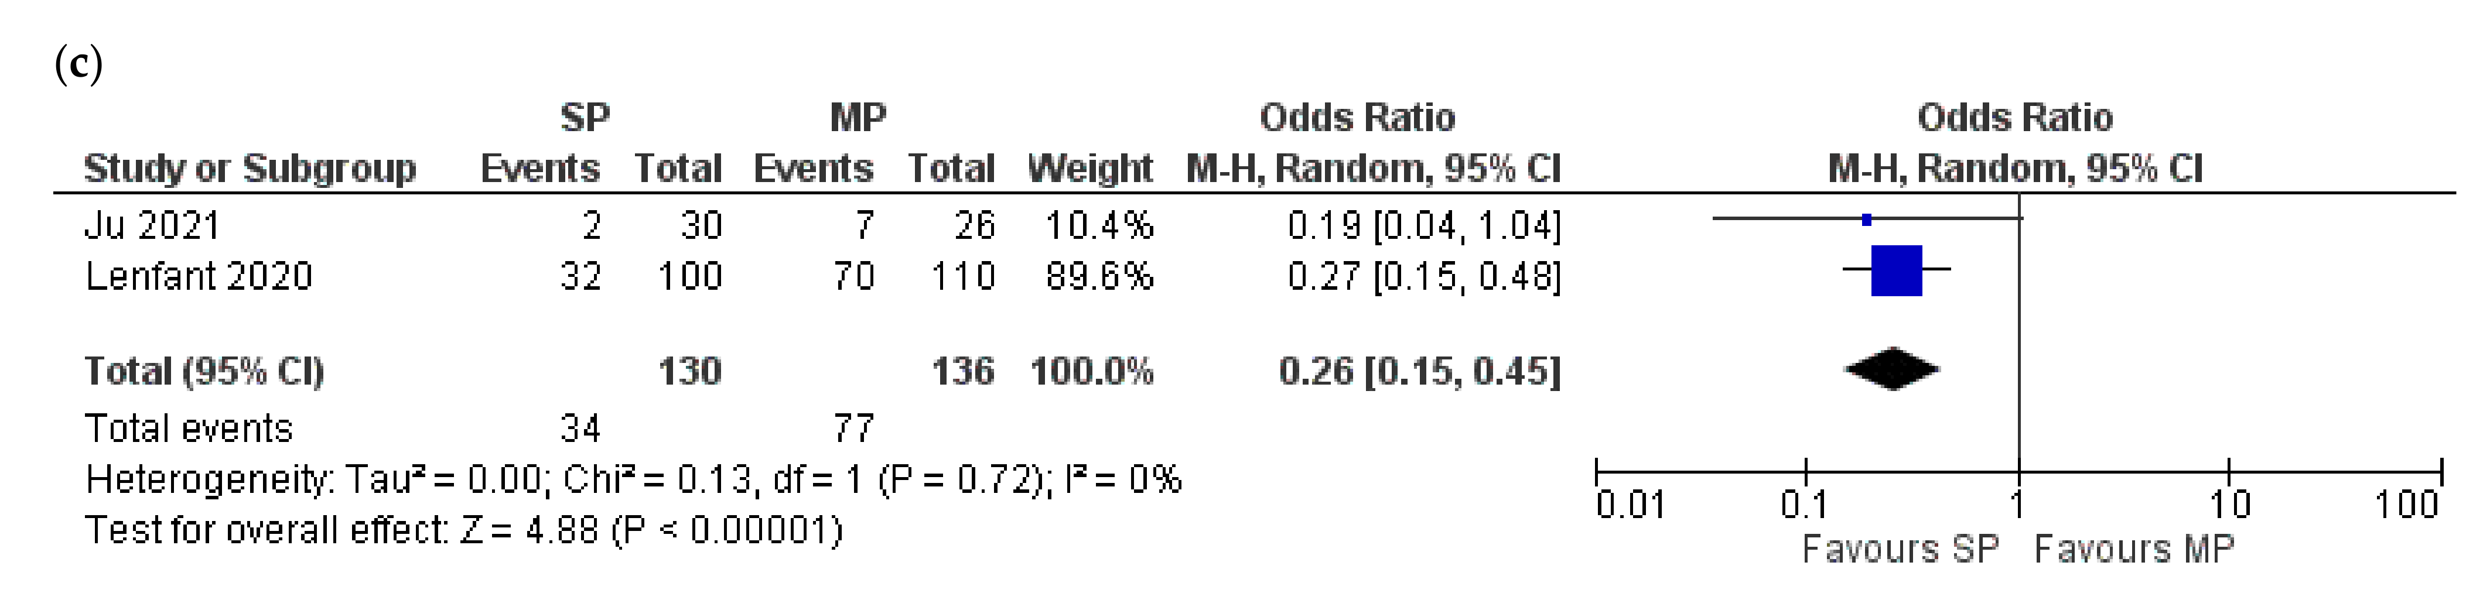Click the 0.01 axis tick label
Image resolution: width=2490 pixels, height=593 pixels.
point(1630,504)
